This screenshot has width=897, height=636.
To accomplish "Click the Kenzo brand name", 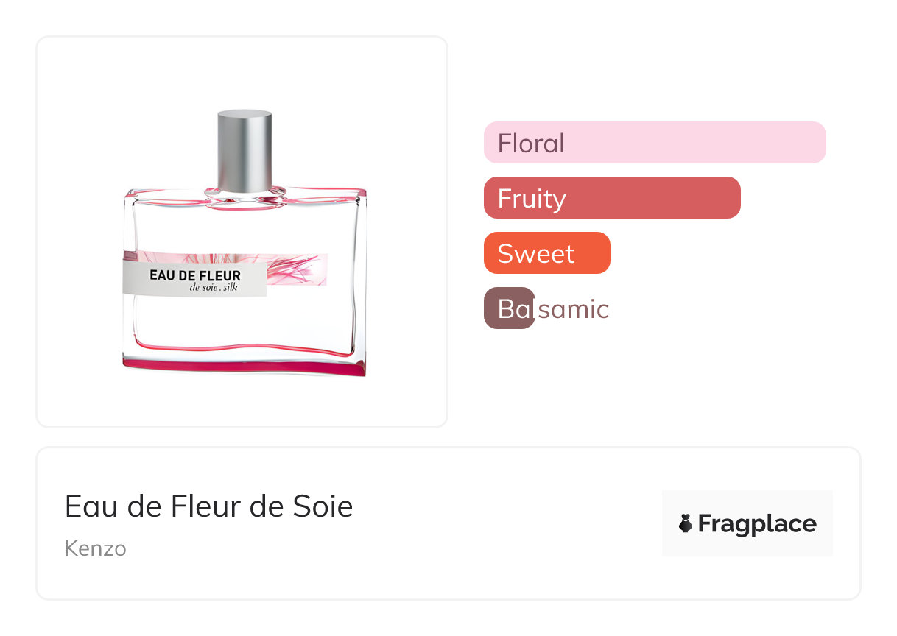I will 95,548.
